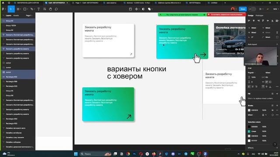Switch to the Design tab
Viewport: 280px width, 157px height.
click(x=251, y=16)
